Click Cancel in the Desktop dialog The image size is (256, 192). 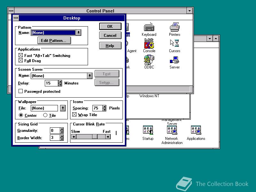click(110, 36)
